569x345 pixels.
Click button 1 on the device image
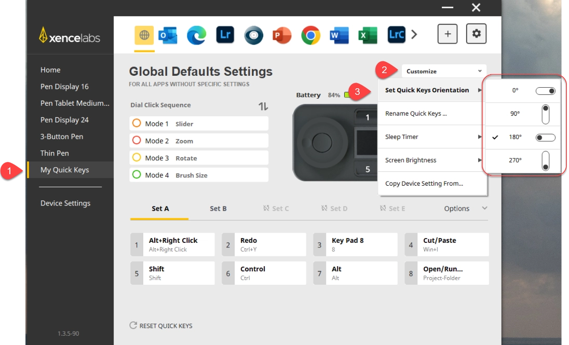tap(367, 117)
